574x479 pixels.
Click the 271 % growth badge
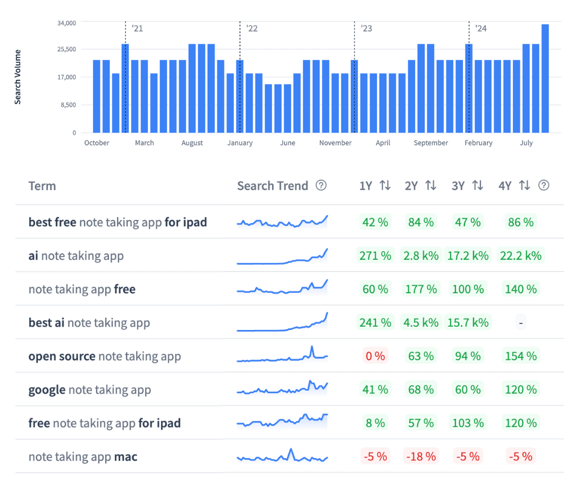coord(375,255)
